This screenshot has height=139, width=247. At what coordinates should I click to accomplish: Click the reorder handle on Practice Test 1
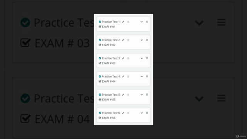tap(147, 22)
